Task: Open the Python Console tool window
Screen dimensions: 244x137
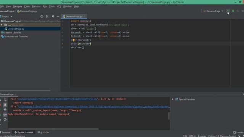Action: click(24, 132)
